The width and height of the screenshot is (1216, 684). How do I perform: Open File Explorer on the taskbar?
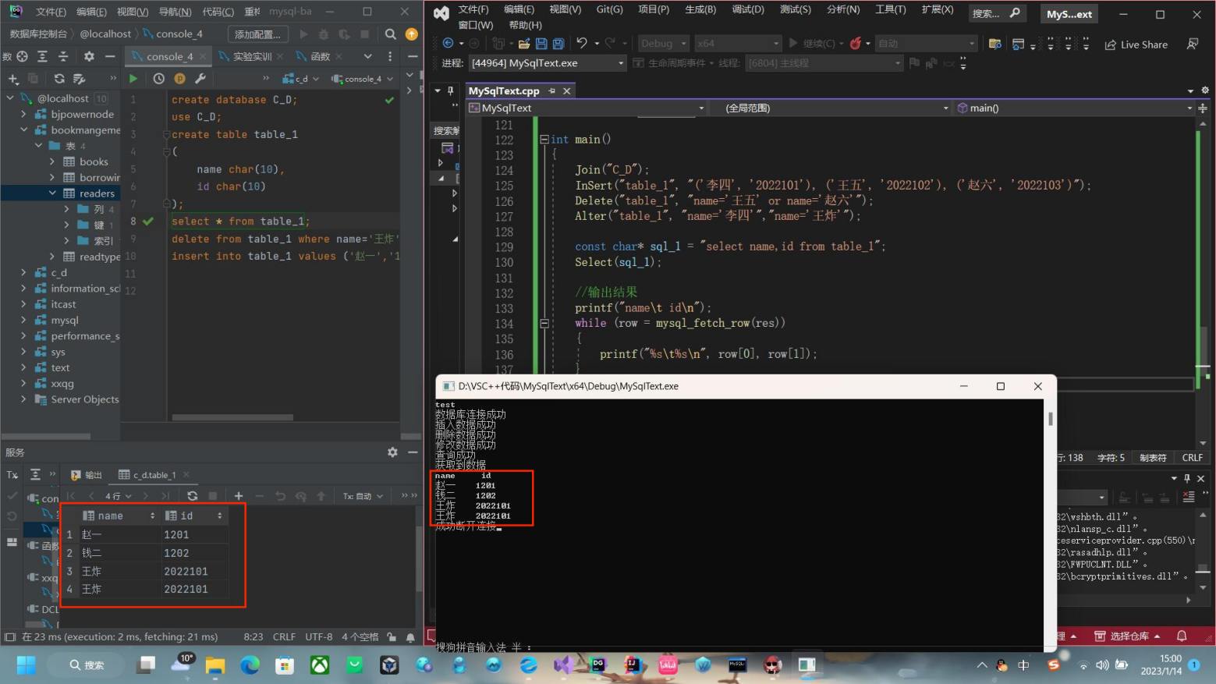click(x=215, y=665)
